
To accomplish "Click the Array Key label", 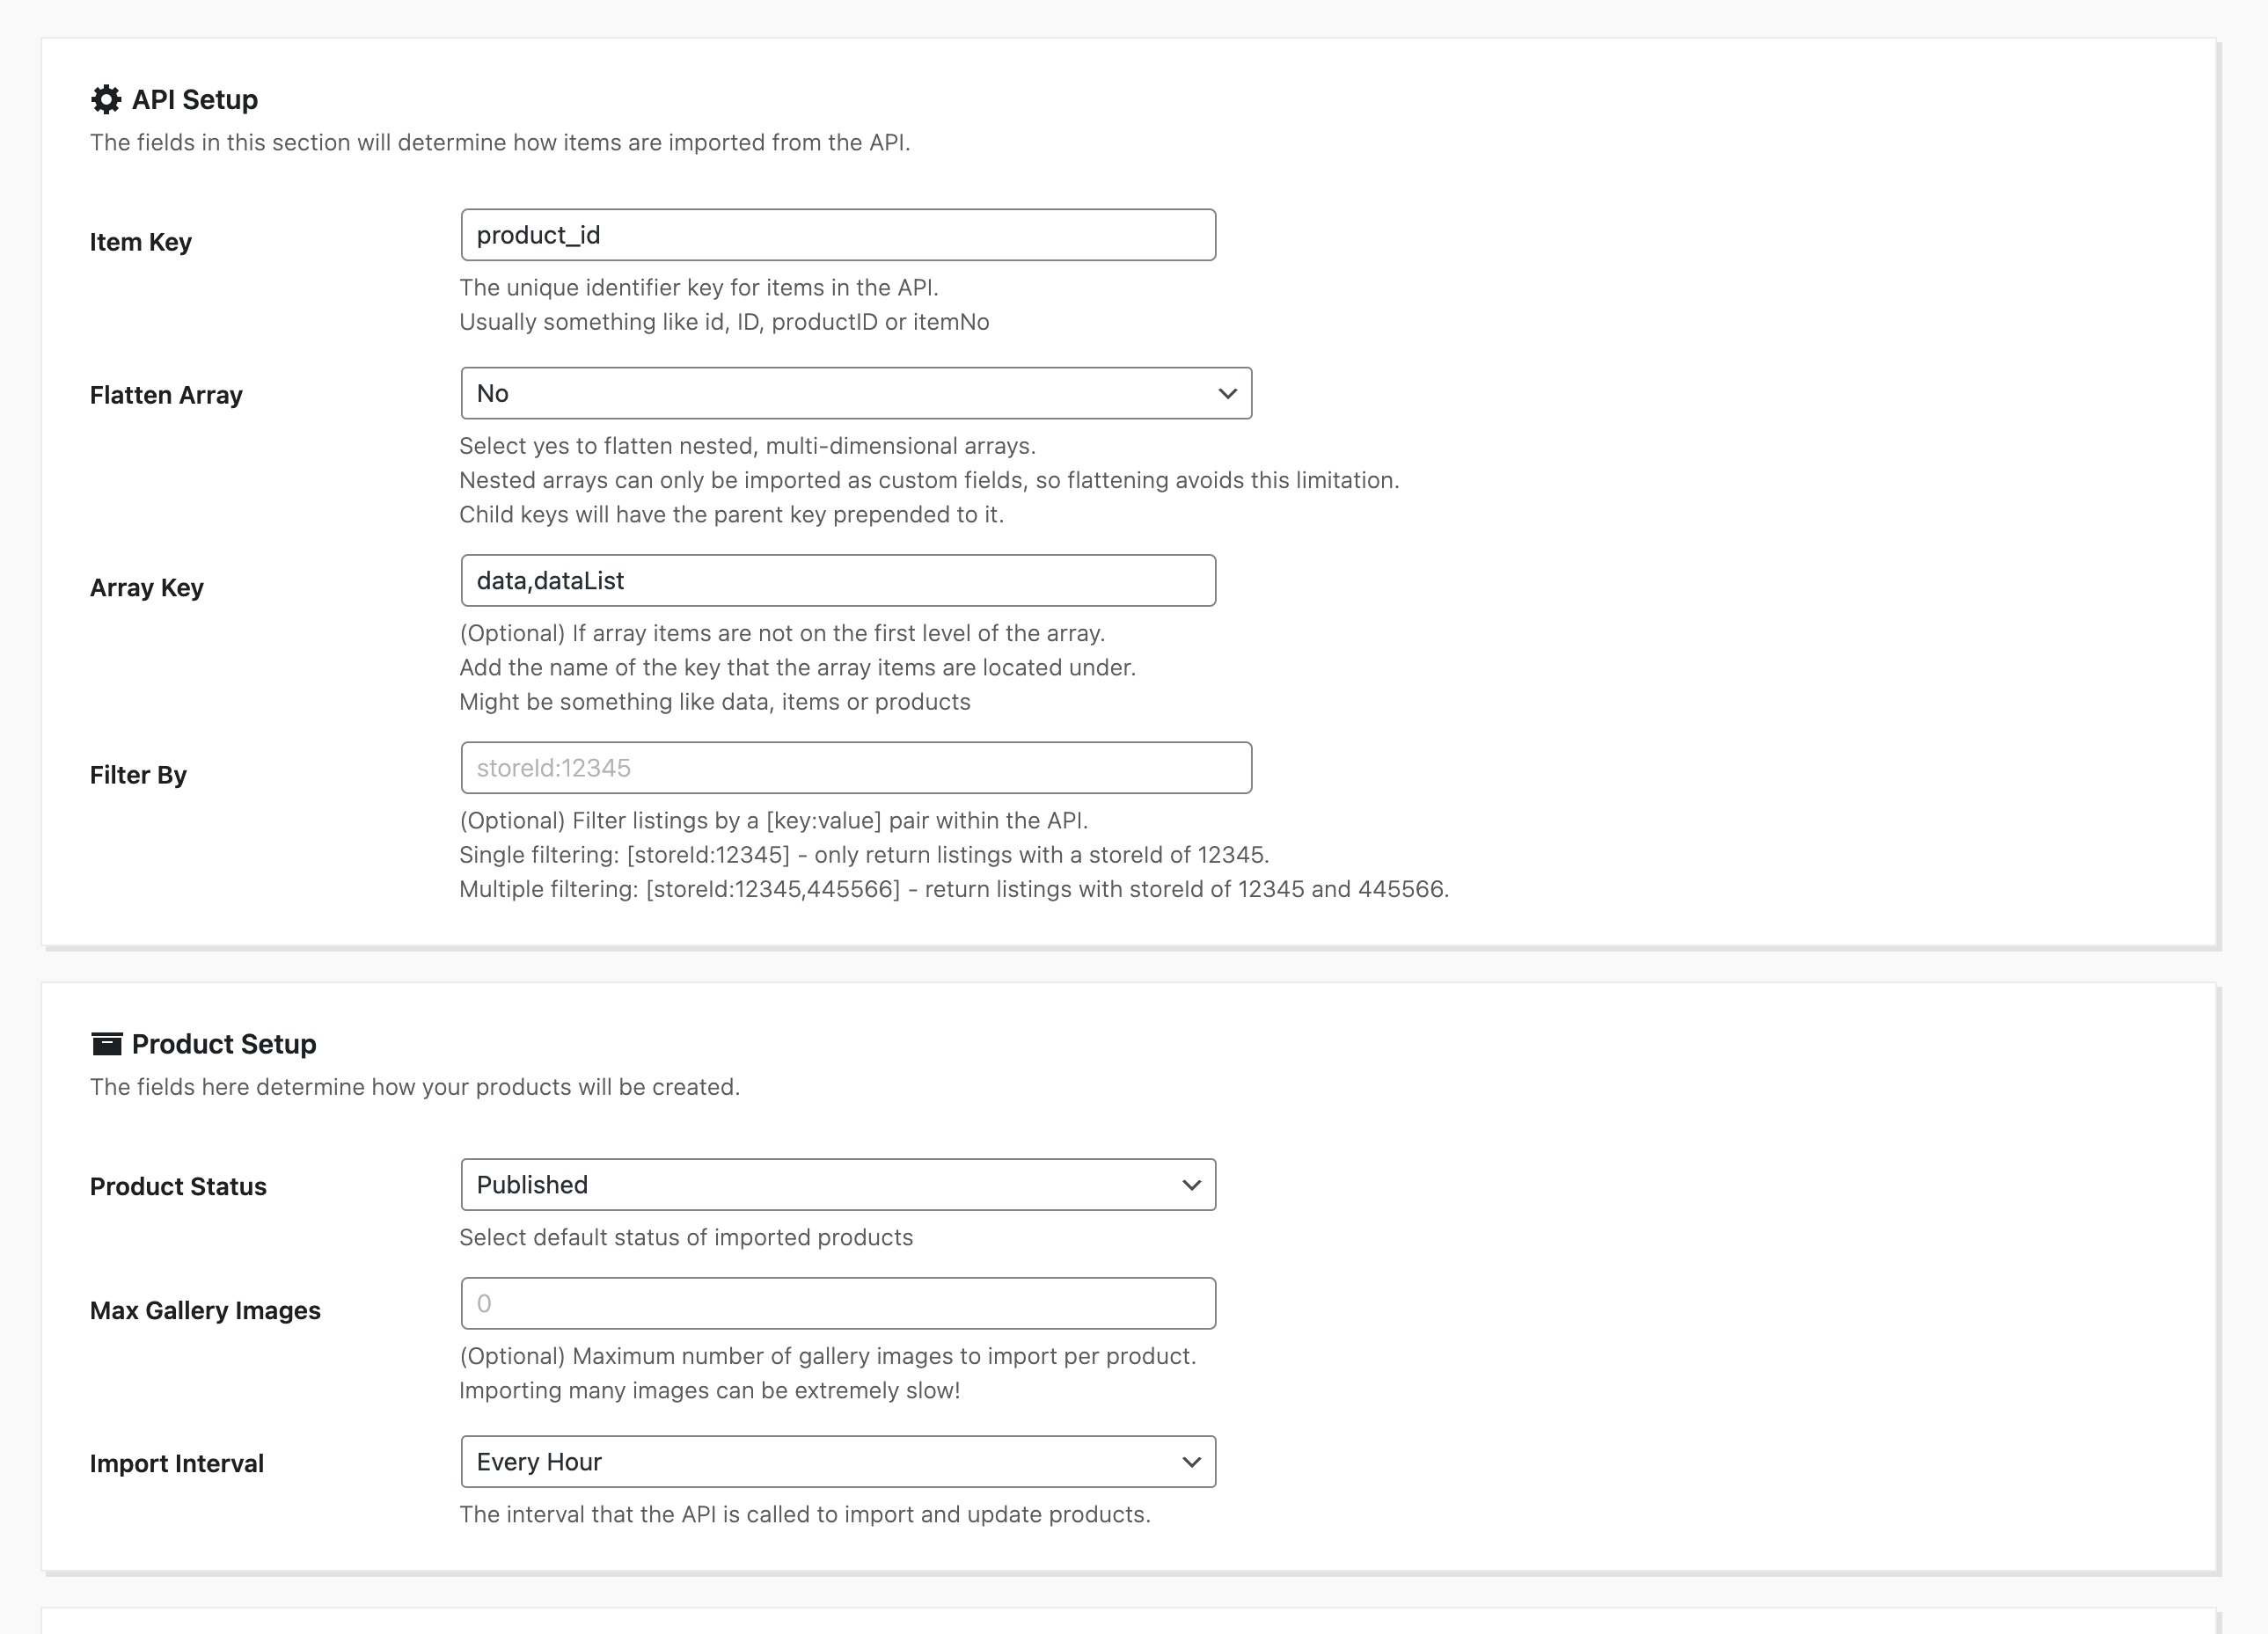I will 147,587.
